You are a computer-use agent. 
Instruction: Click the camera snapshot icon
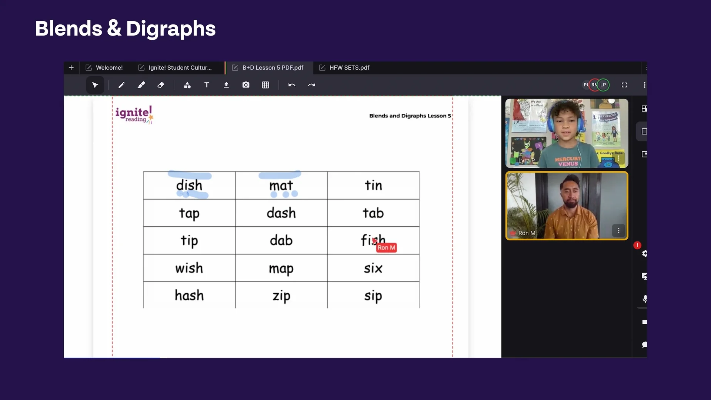pos(246,85)
